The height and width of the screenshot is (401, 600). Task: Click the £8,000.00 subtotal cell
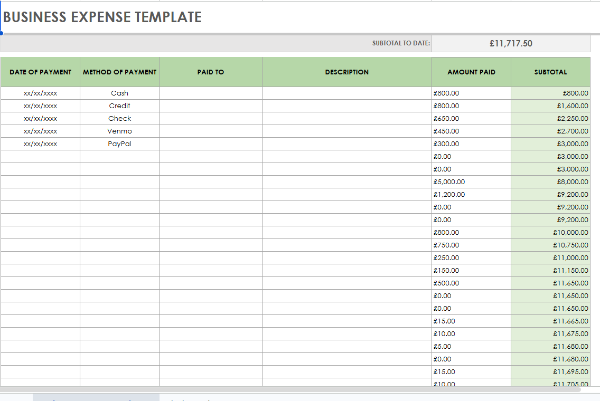pyautogui.click(x=550, y=182)
